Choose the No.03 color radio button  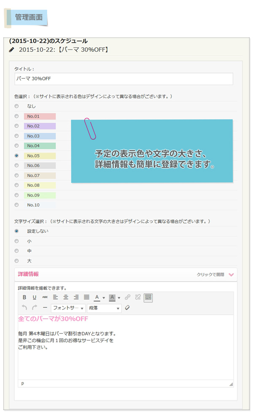click(17, 136)
